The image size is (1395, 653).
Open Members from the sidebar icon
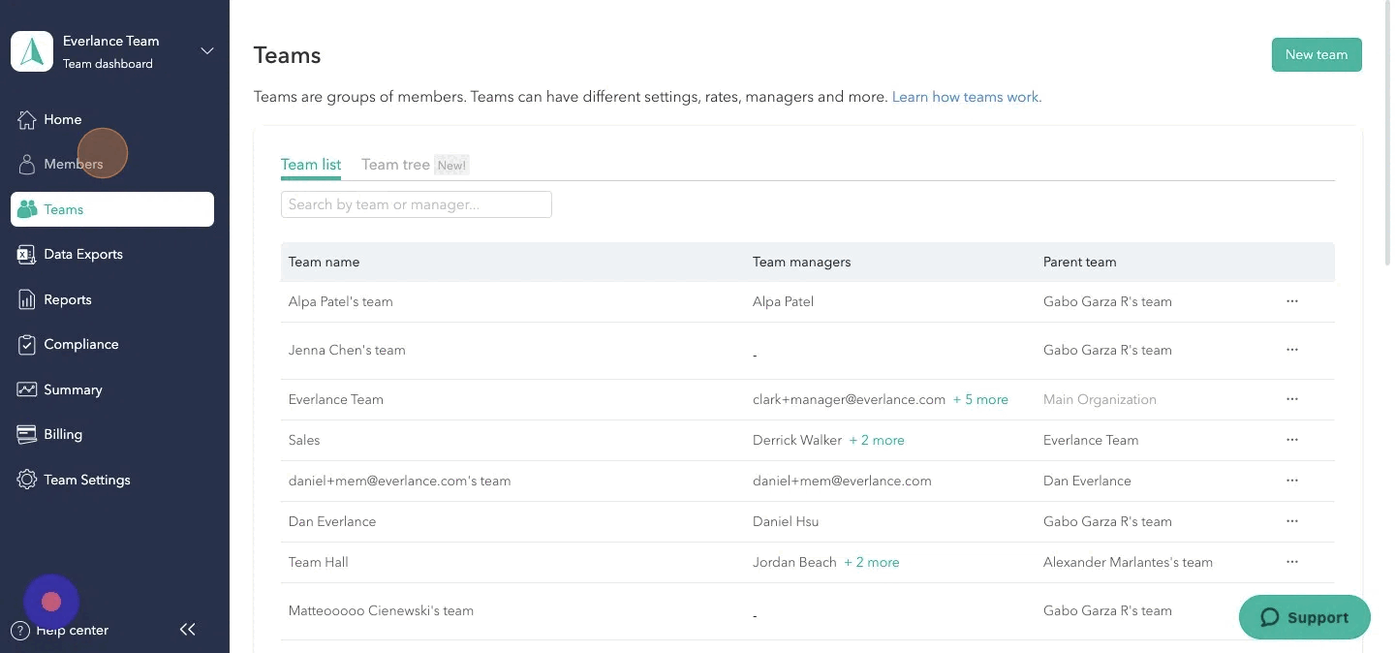[27, 164]
